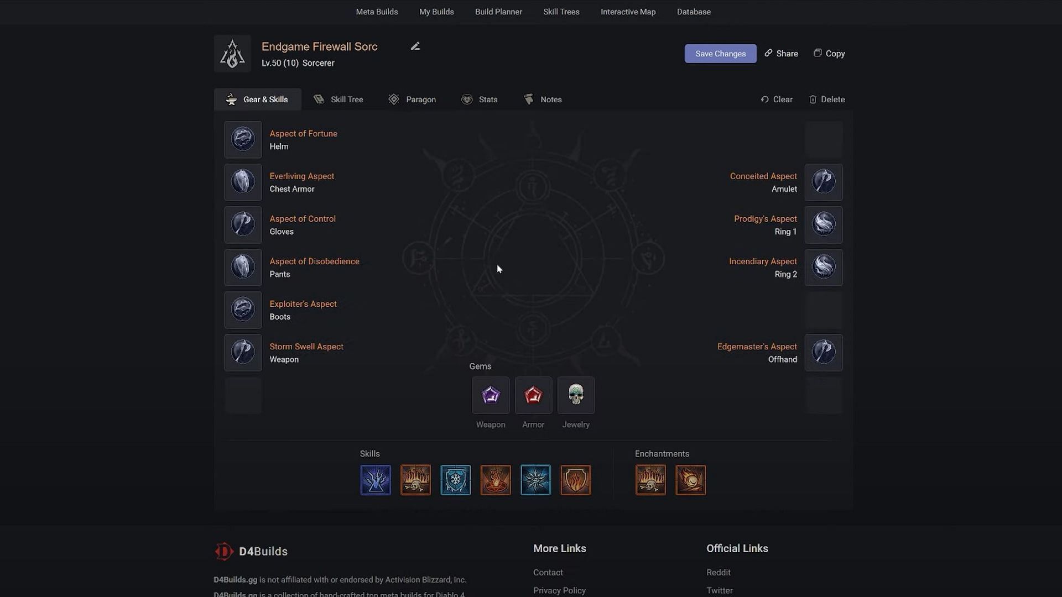Select the Incendiary Aspect Ring 2 icon

tap(822, 267)
